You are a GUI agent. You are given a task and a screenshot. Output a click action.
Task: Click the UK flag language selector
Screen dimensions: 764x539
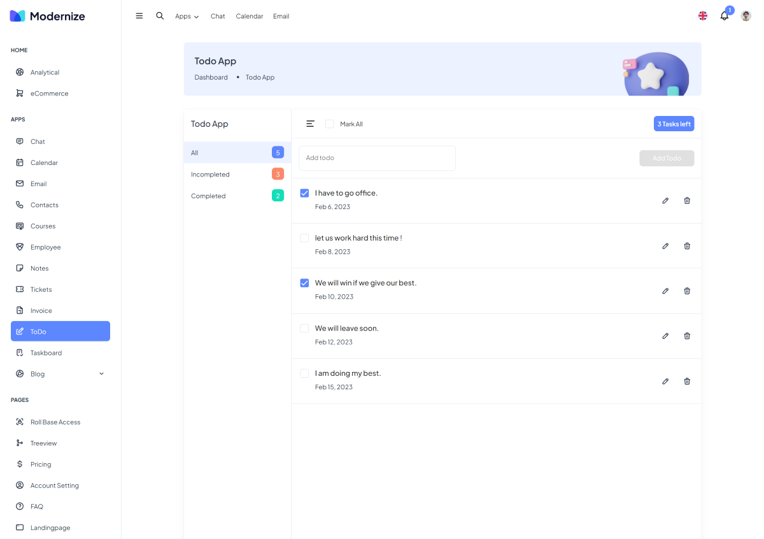(x=703, y=16)
